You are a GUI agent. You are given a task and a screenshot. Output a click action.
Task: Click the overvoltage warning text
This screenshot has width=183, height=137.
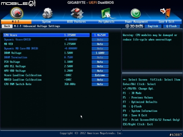pyautogui.click(x=150, y=37)
